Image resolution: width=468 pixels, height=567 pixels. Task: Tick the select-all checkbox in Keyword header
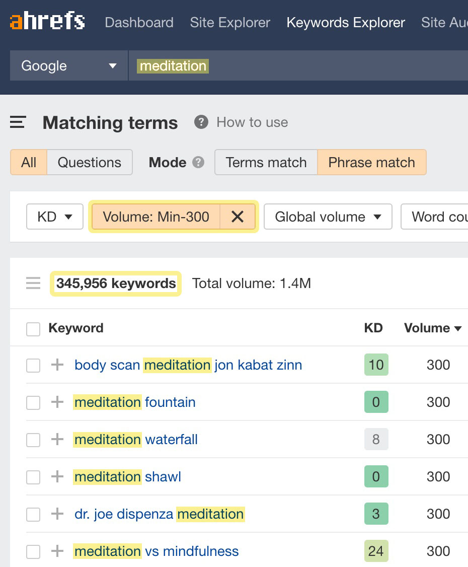pyautogui.click(x=33, y=329)
